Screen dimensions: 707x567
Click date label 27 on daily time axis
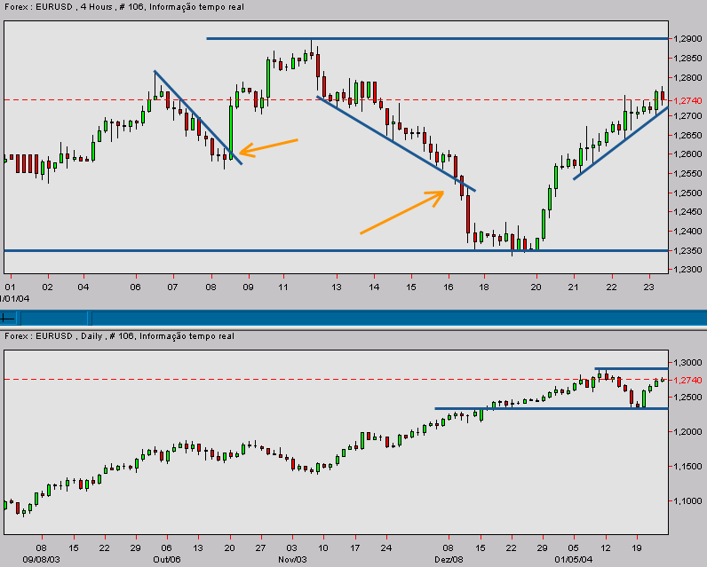tap(260, 548)
